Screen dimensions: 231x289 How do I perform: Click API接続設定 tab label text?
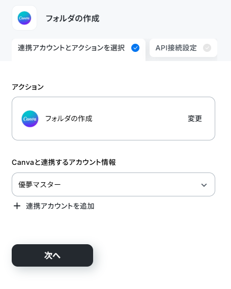click(x=176, y=48)
